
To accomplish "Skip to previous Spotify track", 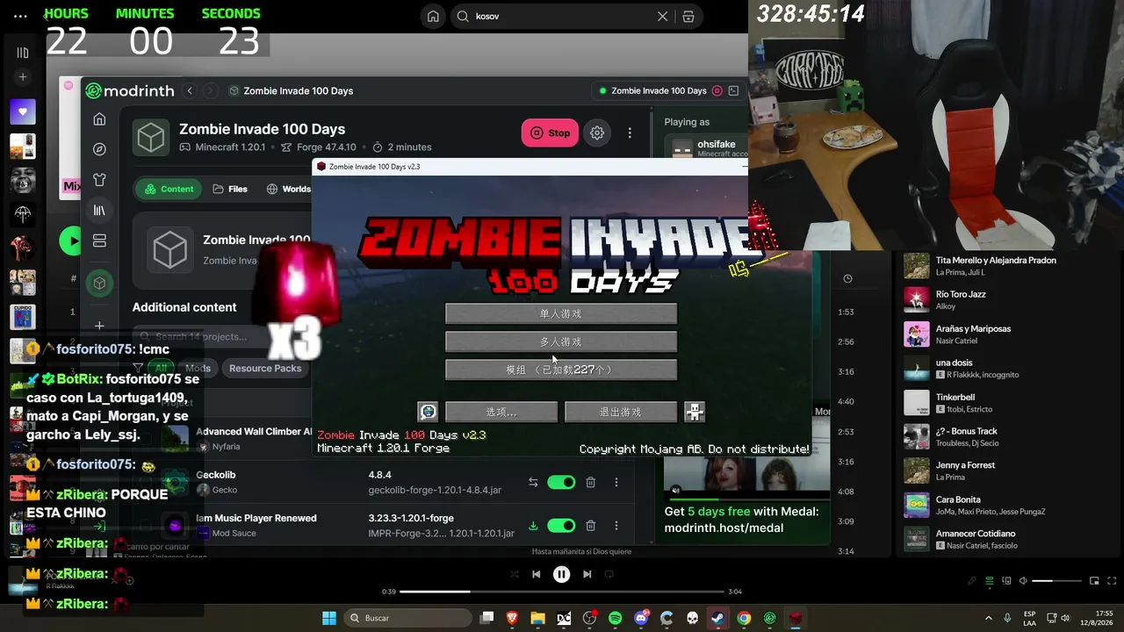I will click(x=536, y=574).
